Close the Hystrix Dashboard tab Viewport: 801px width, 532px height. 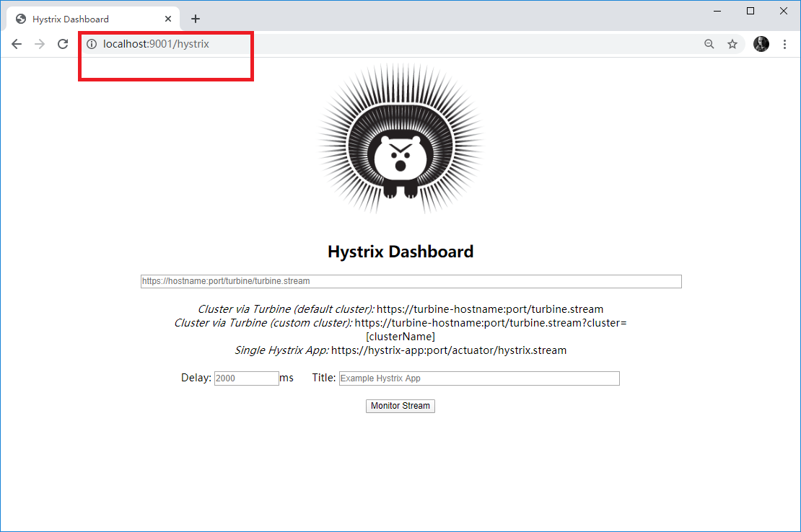[x=168, y=19]
